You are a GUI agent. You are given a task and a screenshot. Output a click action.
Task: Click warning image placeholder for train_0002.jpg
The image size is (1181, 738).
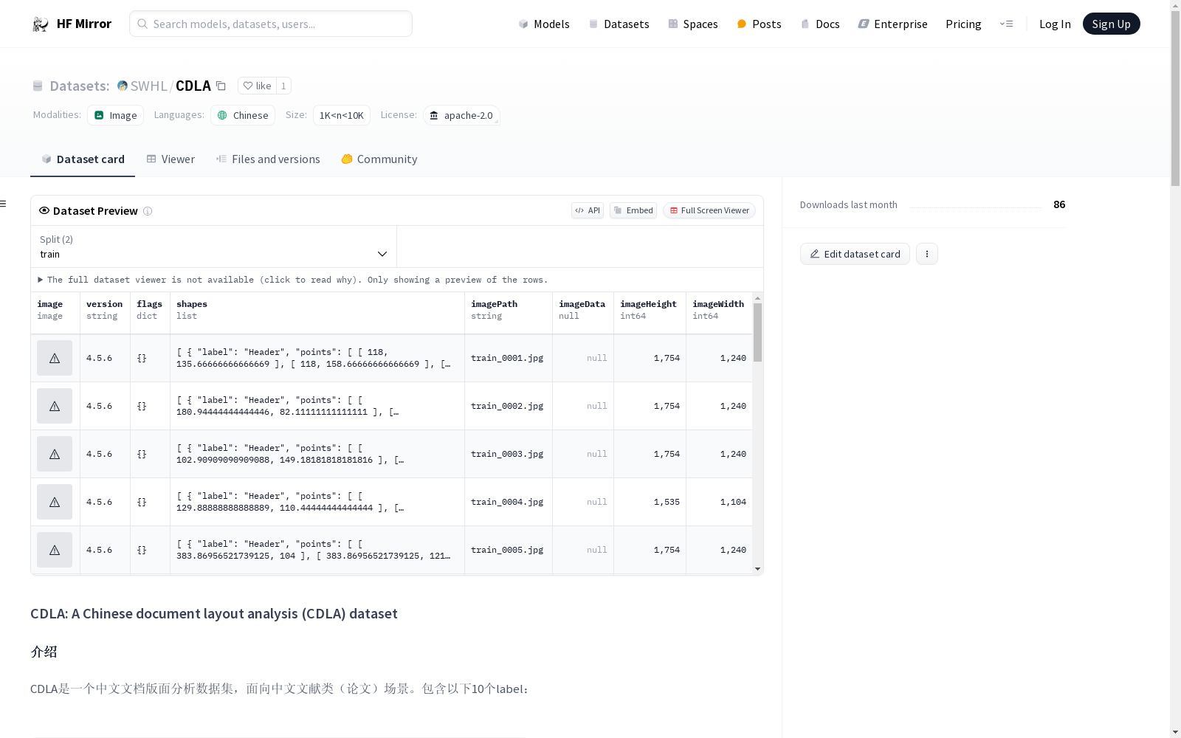pyautogui.click(x=55, y=406)
